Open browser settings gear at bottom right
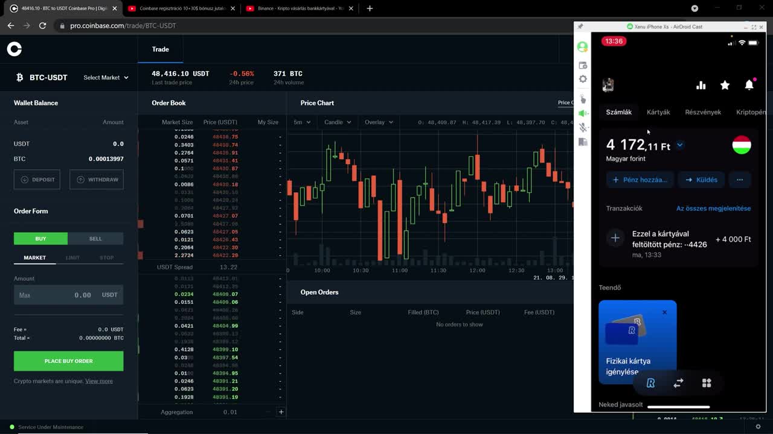This screenshot has height=434, width=773. tap(758, 427)
